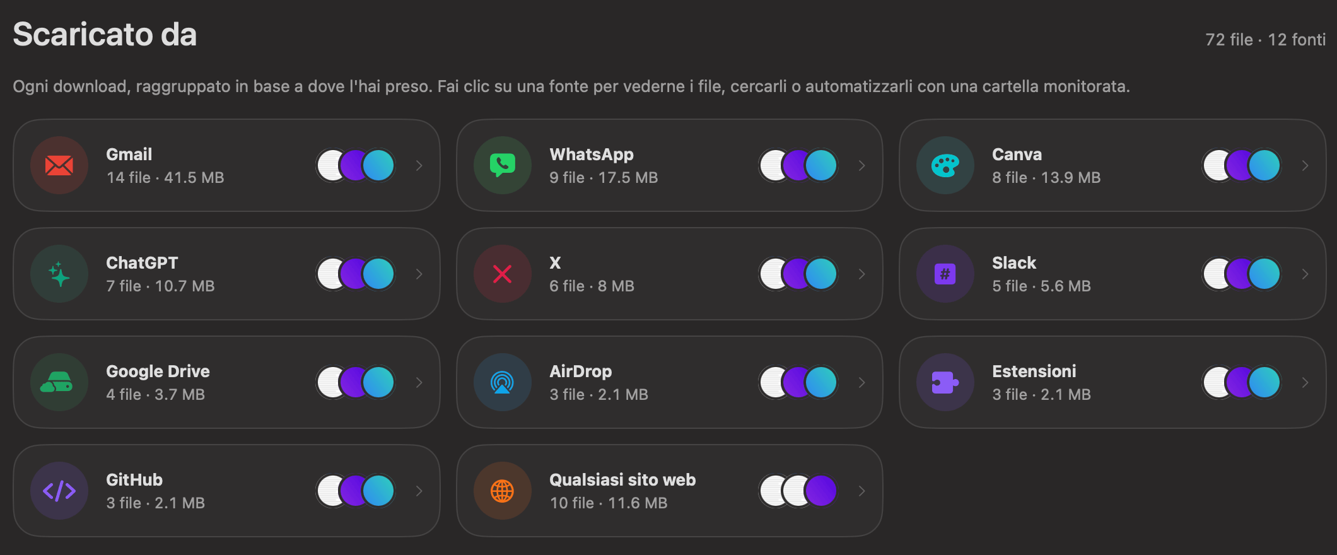
Task: Click '4 file · 3.7 MB' text
Action: [x=155, y=395]
